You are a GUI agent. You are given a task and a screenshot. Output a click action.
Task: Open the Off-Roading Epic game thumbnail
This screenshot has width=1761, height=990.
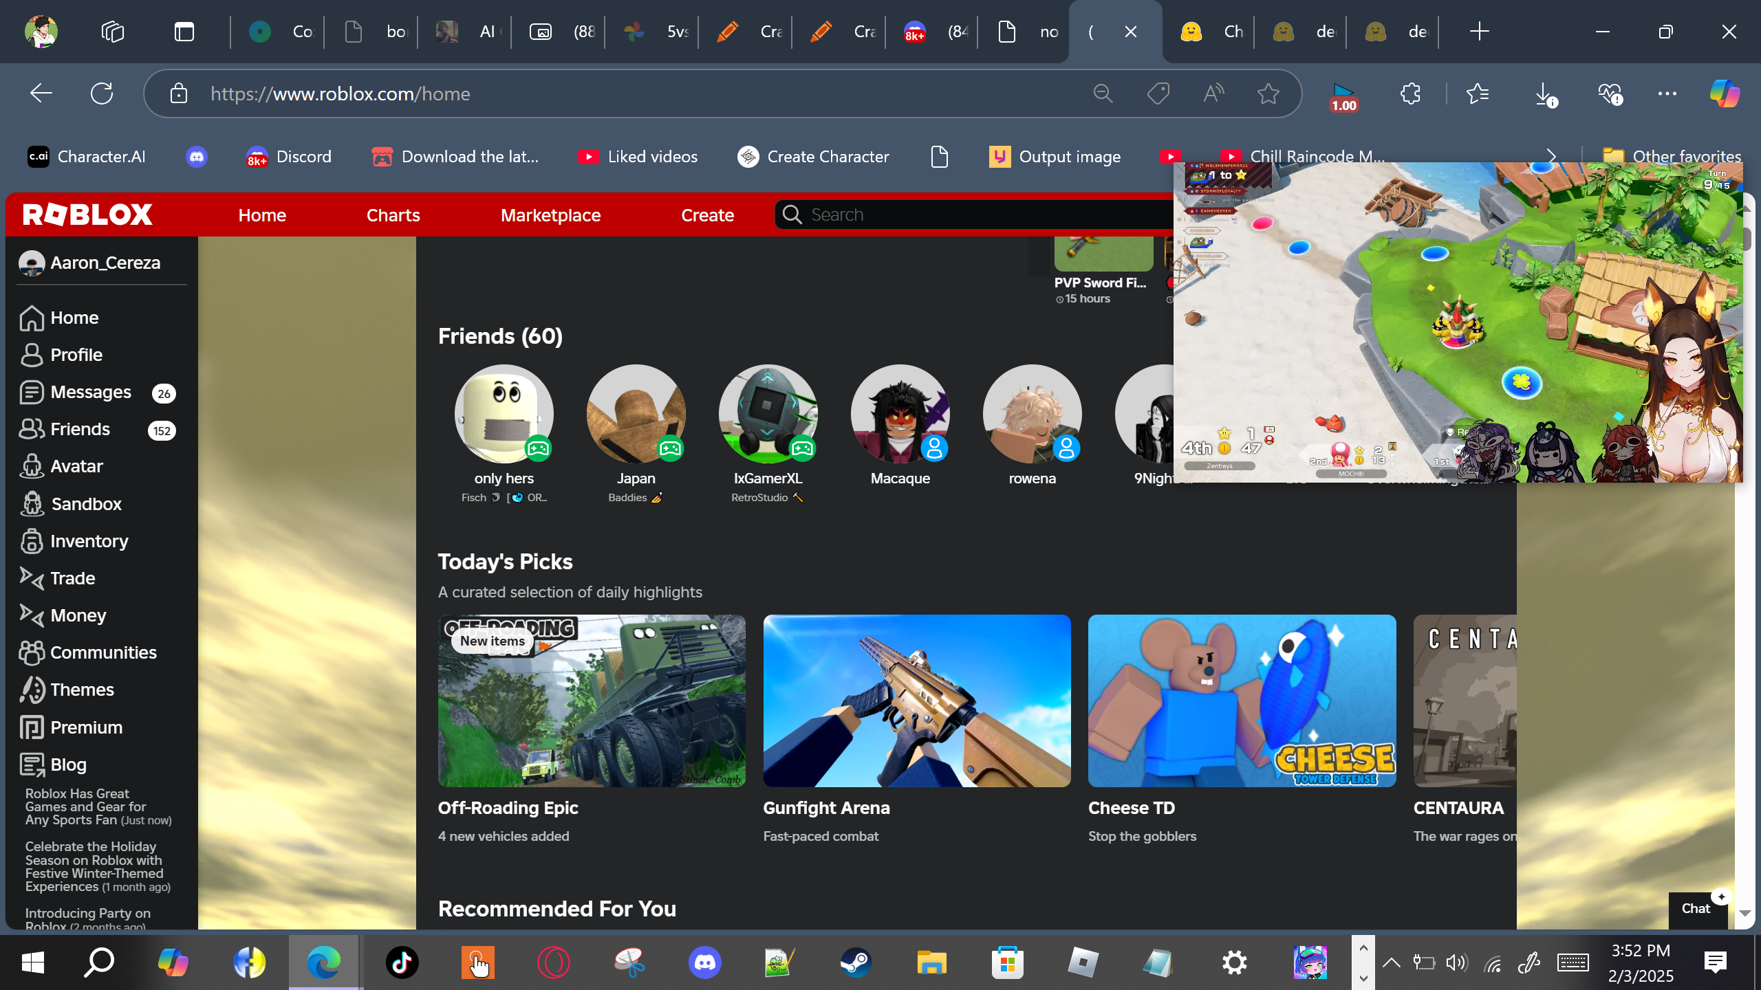(x=592, y=701)
